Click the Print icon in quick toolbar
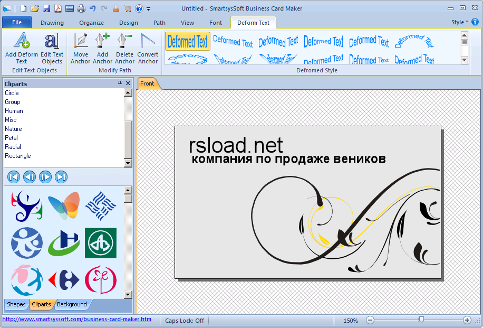This screenshot has height=328, width=483. [81, 8]
